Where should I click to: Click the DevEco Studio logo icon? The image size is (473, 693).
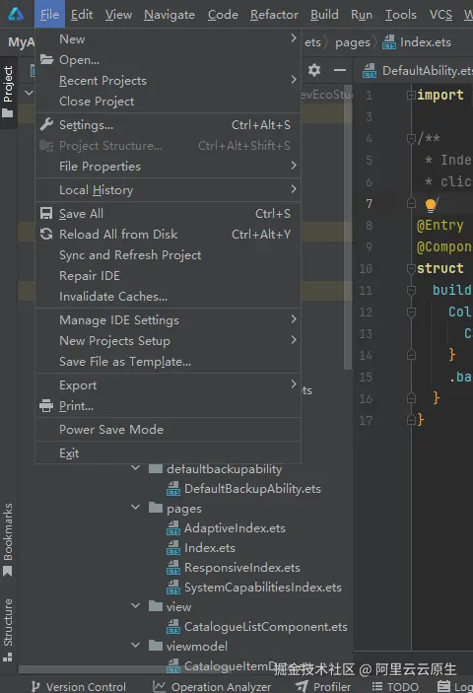[x=16, y=14]
